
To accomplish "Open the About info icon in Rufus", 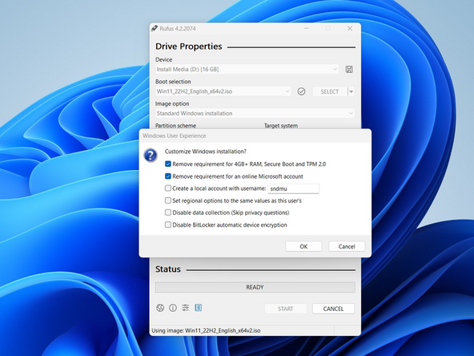I will pos(173,308).
